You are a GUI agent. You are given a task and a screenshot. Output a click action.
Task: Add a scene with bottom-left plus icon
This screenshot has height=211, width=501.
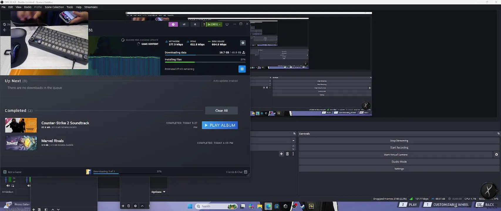(x=34, y=210)
